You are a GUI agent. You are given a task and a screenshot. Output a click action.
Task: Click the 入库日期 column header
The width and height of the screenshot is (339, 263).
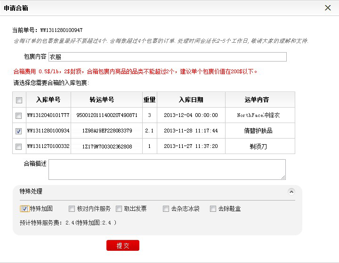pyautogui.click(x=191, y=100)
